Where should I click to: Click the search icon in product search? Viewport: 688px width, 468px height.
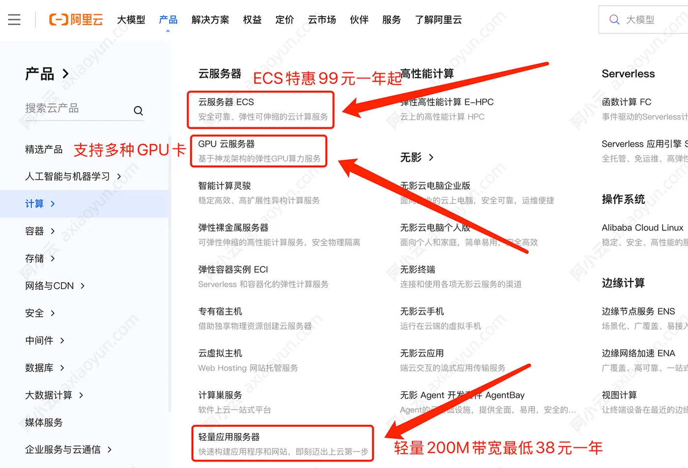click(x=139, y=111)
